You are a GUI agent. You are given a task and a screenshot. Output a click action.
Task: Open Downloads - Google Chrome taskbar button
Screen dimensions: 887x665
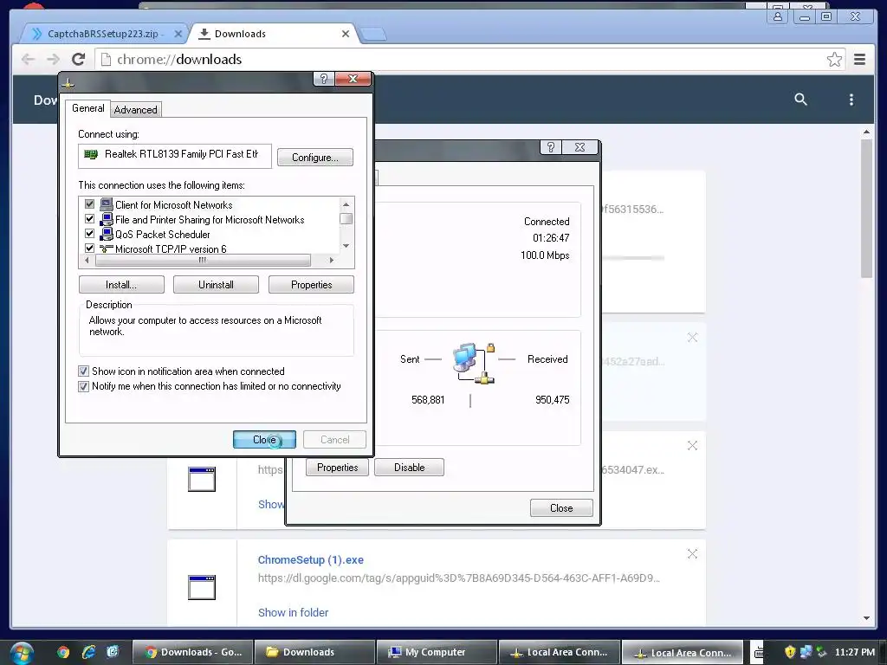(192, 652)
